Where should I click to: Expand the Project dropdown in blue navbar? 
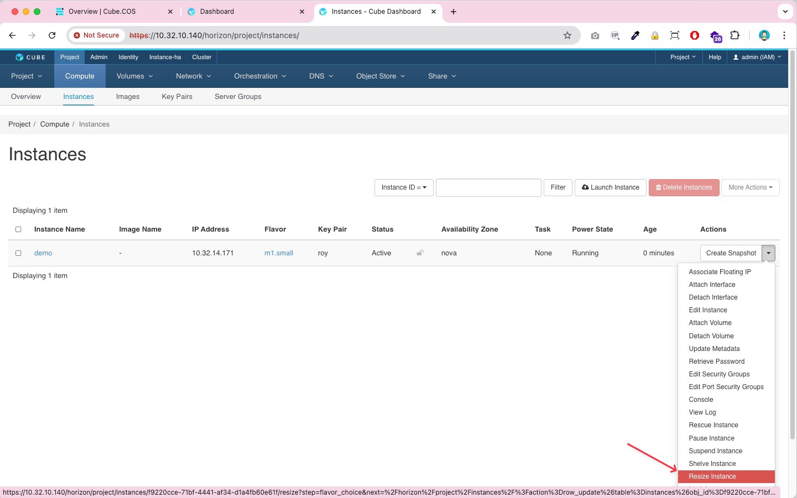point(27,76)
